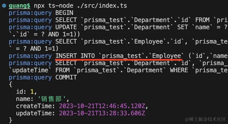
Task: Click the closing curly brace of output
Action: pyautogui.click(x=11, y=120)
